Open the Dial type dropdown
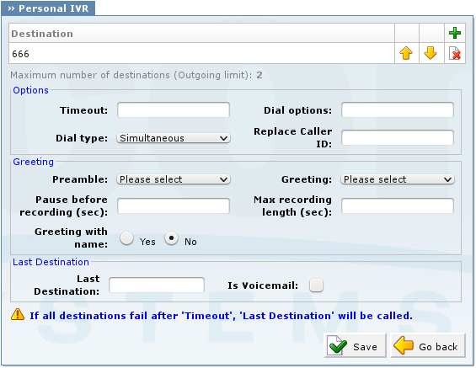The height and width of the screenshot is (368, 476). tap(174, 138)
